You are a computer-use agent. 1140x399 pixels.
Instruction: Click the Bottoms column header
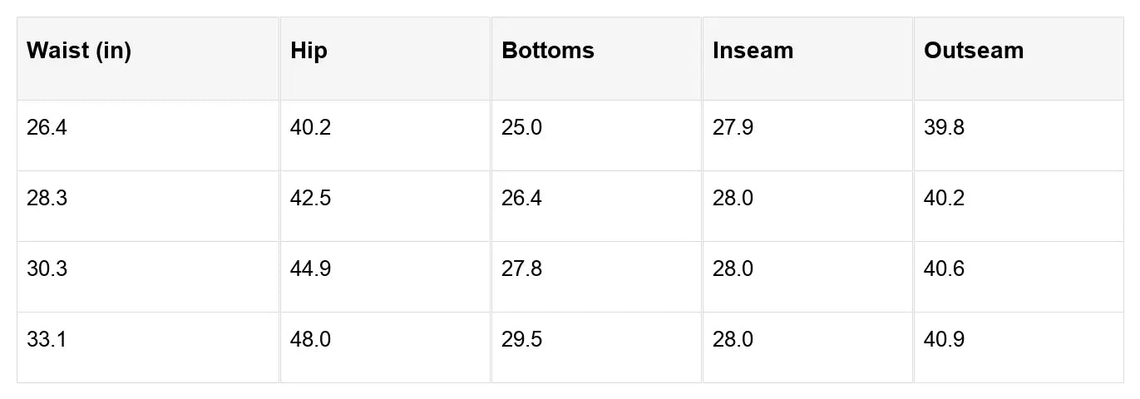click(548, 51)
